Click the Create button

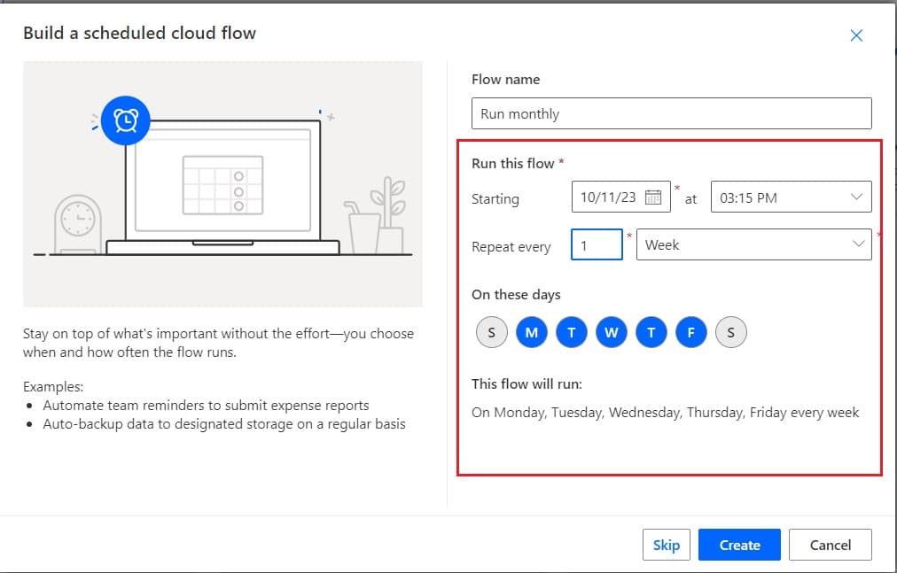(739, 545)
